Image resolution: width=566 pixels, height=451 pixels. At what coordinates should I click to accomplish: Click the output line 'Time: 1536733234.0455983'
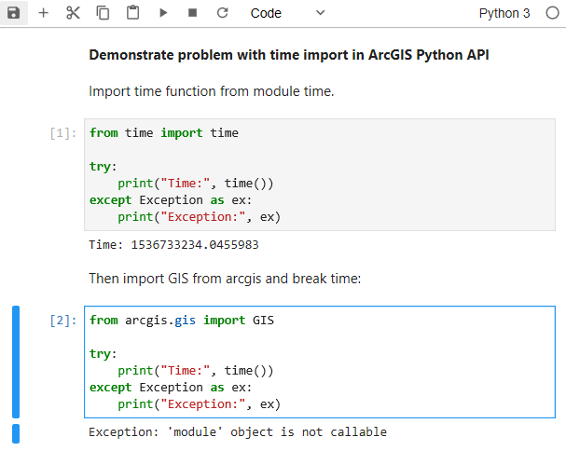coord(174,245)
